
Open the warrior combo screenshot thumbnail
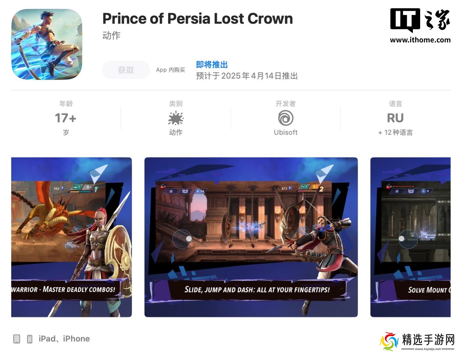coord(72,237)
